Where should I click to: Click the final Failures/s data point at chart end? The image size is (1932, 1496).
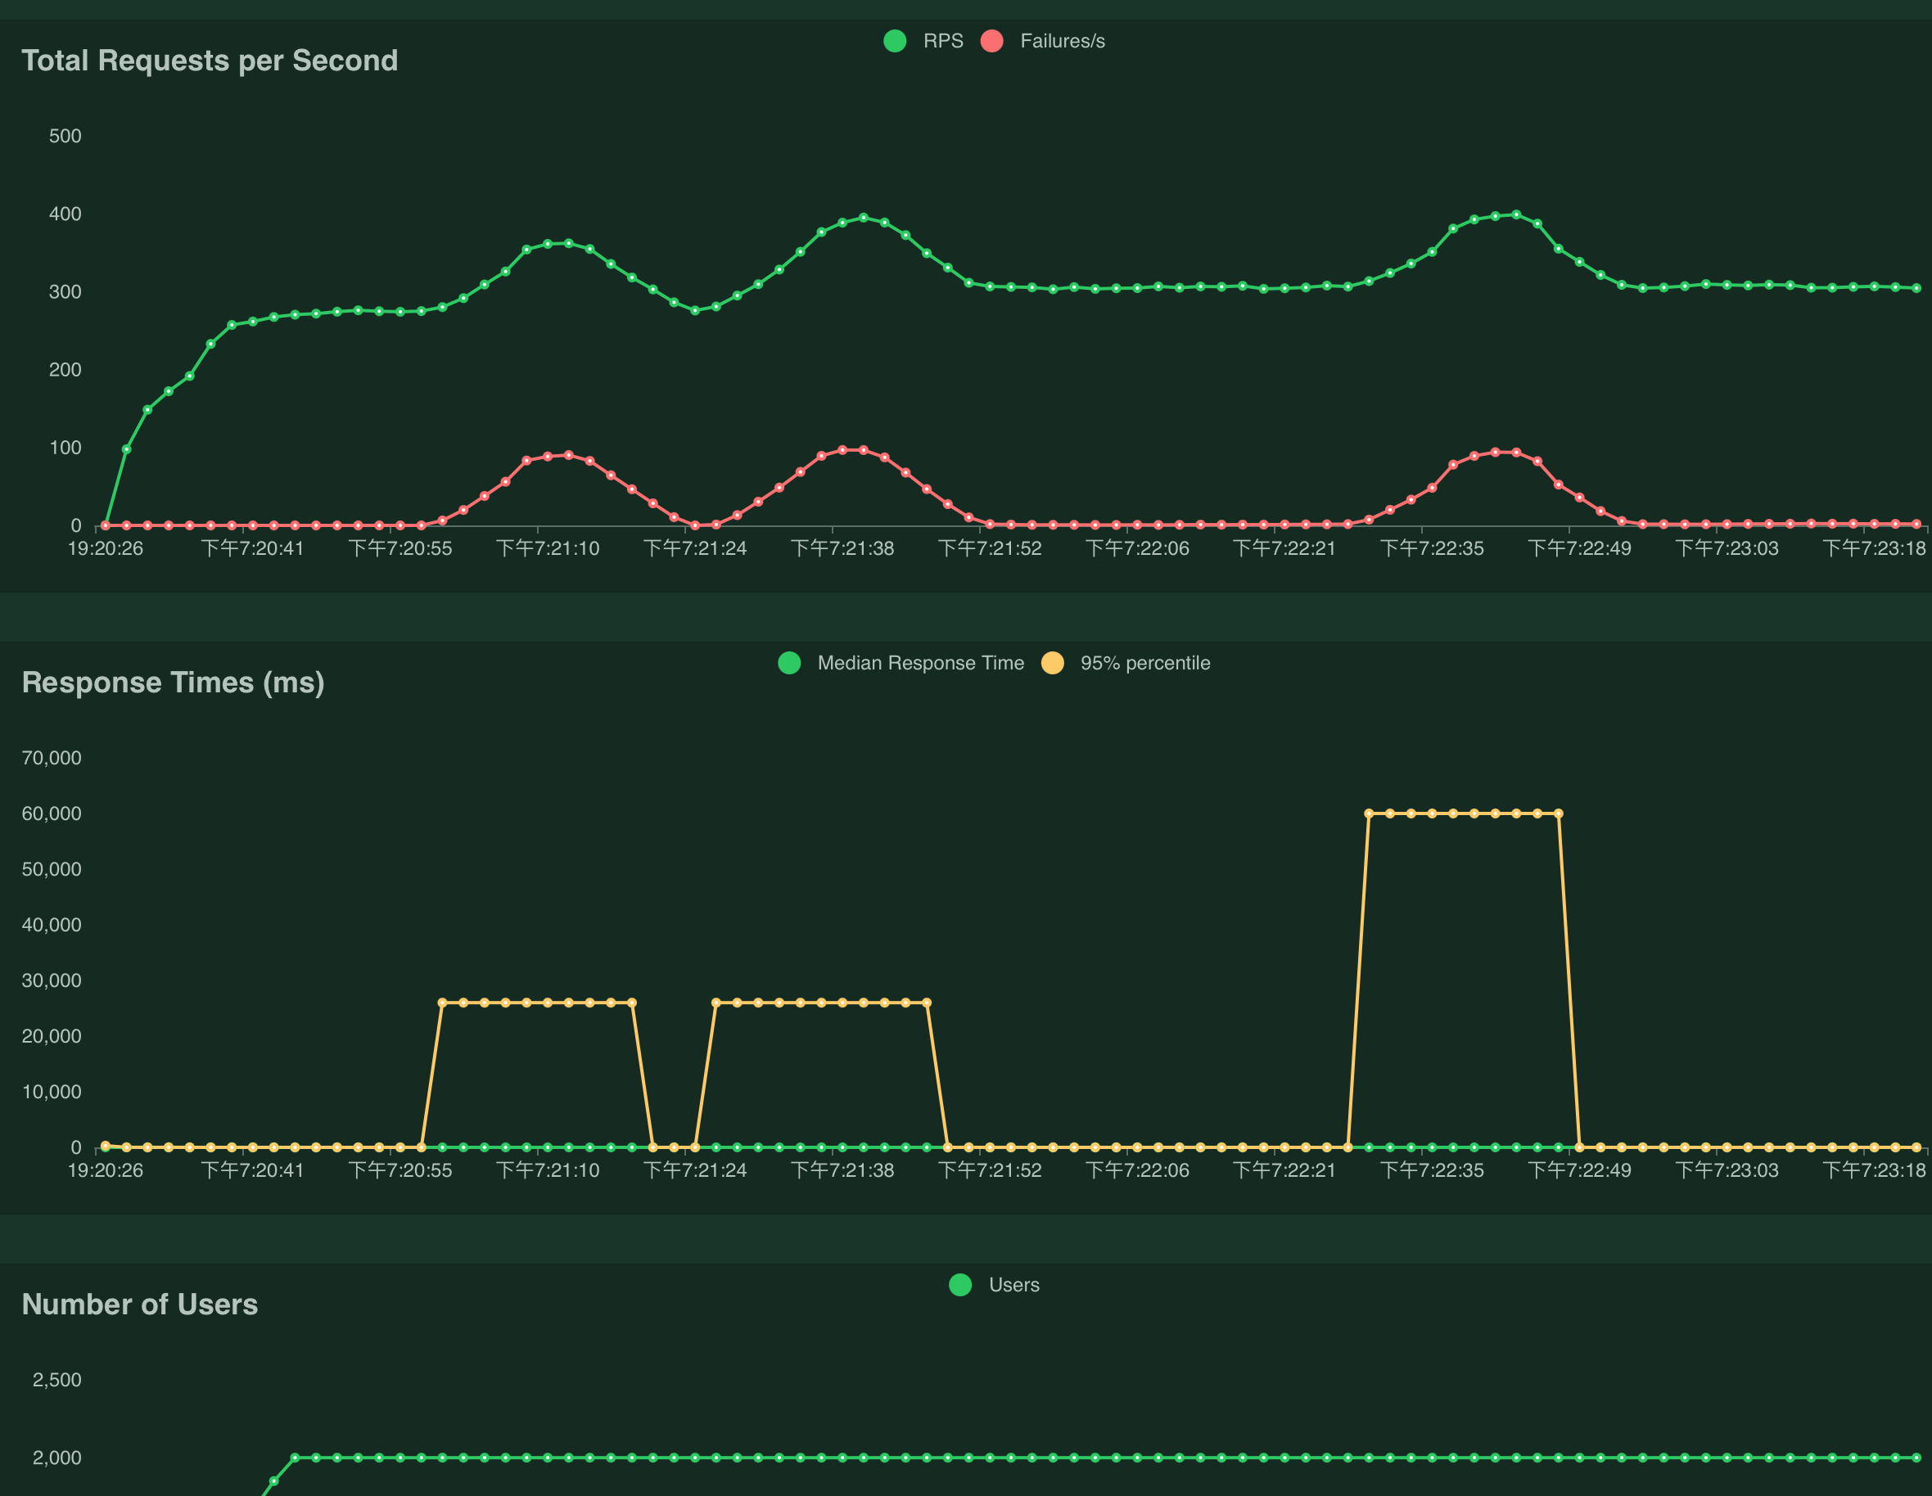[x=1917, y=525]
